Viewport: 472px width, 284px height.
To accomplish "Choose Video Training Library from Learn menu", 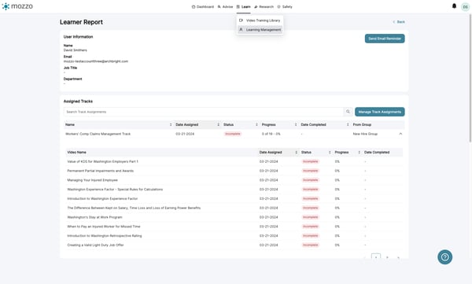I will pos(260,20).
